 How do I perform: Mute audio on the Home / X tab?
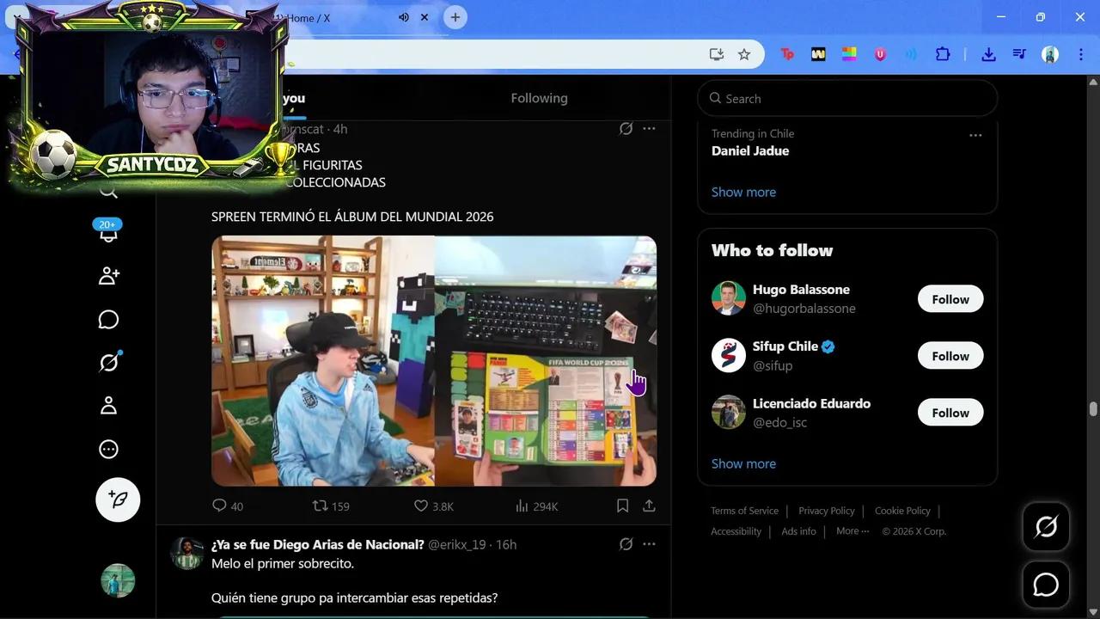click(x=403, y=18)
